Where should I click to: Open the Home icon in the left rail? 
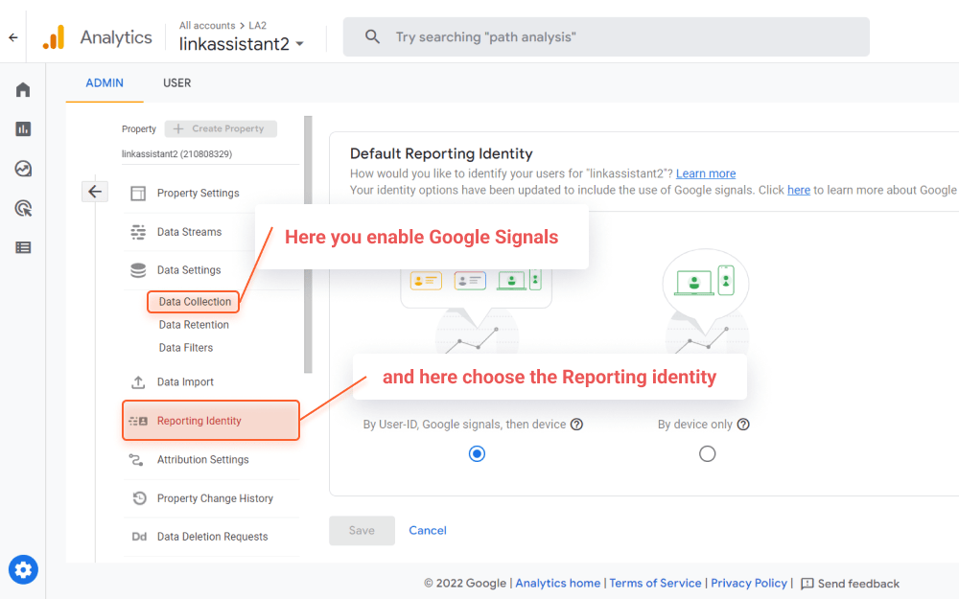pyautogui.click(x=23, y=90)
